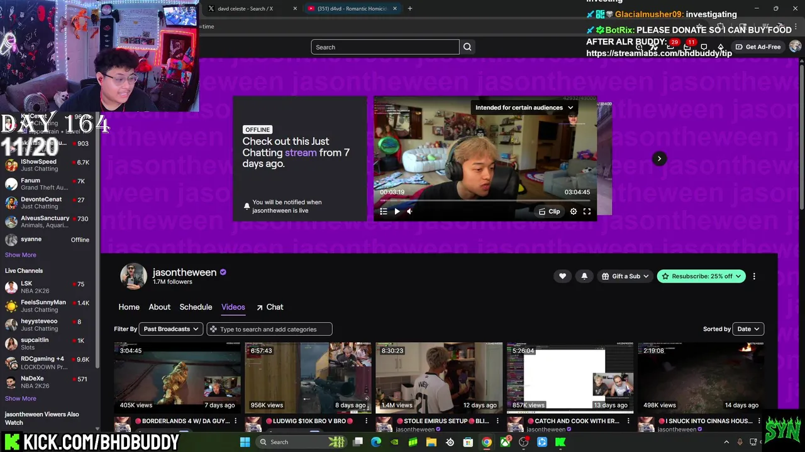The image size is (805, 452).
Task: Open a new browser tab
Action: [x=410, y=9]
